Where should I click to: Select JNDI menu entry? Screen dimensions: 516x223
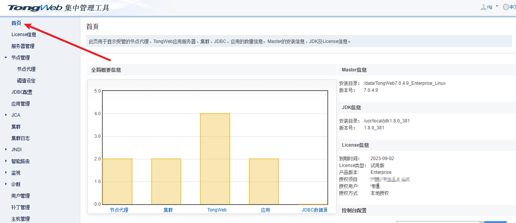point(16,150)
